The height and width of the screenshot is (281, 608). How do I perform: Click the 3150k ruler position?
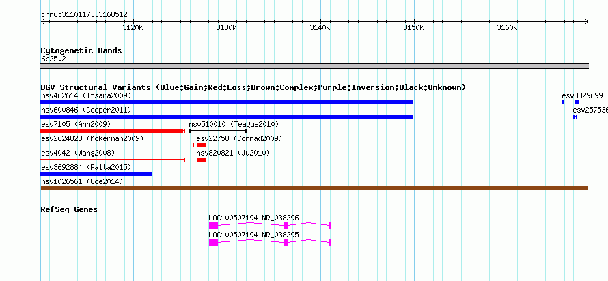click(x=414, y=28)
